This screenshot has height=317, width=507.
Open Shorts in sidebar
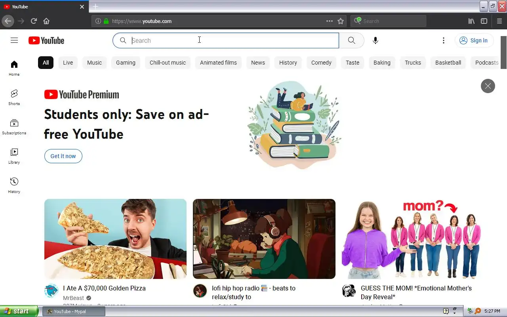[x=14, y=97]
